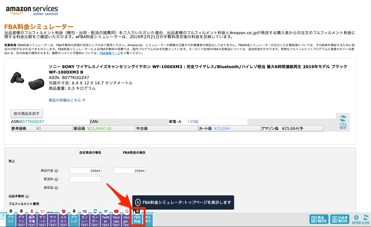The height and width of the screenshot is (227, 371).
Task: Click the アマゾン価 ¥25,664 price box
Action: click(x=292, y=129)
